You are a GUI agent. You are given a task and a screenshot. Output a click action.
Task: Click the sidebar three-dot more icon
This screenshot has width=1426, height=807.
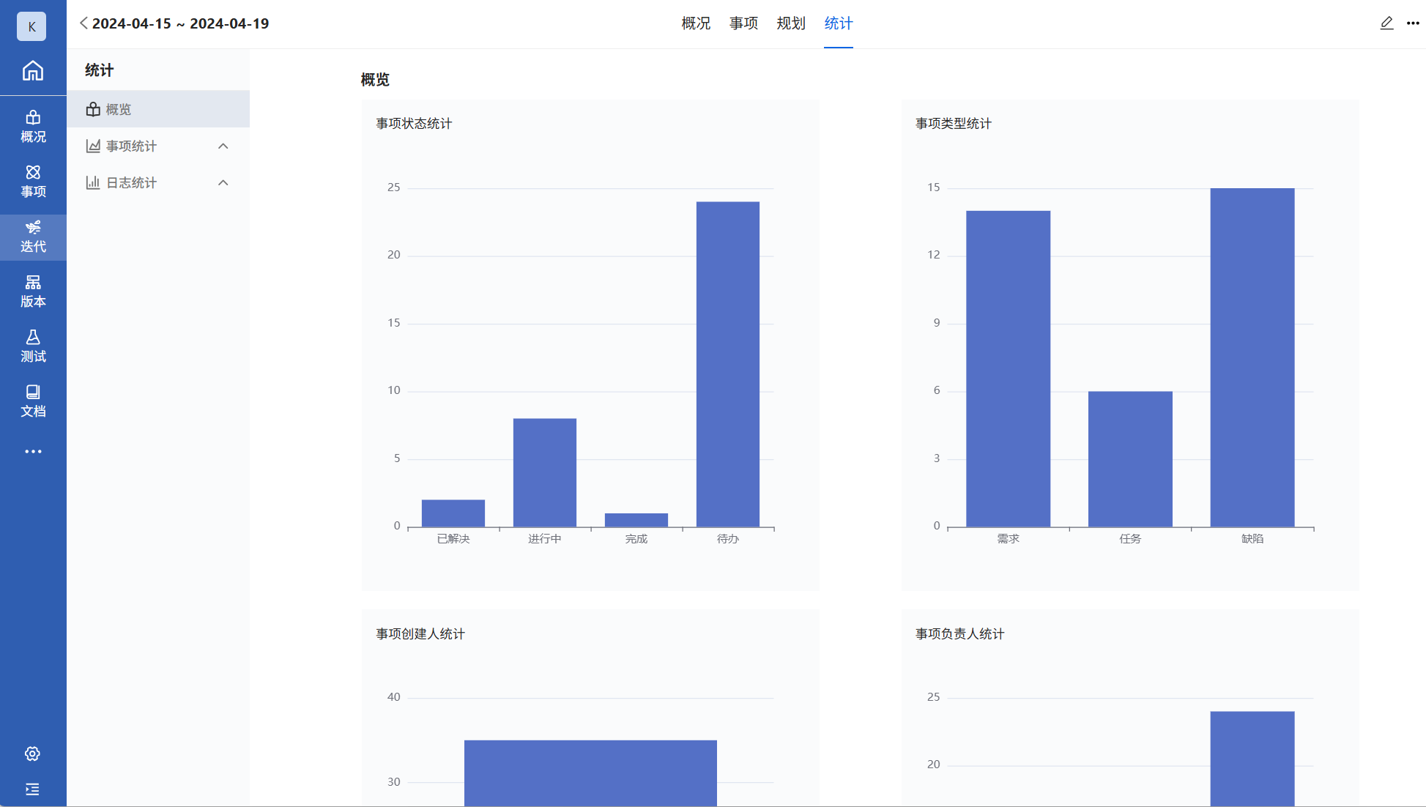pos(33,452)
